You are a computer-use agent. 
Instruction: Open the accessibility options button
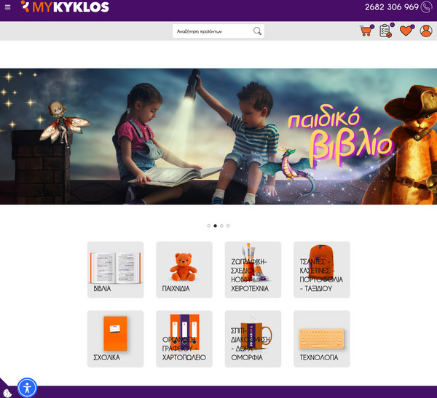[x=27, y=388]
